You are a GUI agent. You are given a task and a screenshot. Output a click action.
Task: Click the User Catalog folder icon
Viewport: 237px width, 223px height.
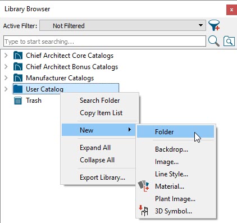tap(18, 89)
